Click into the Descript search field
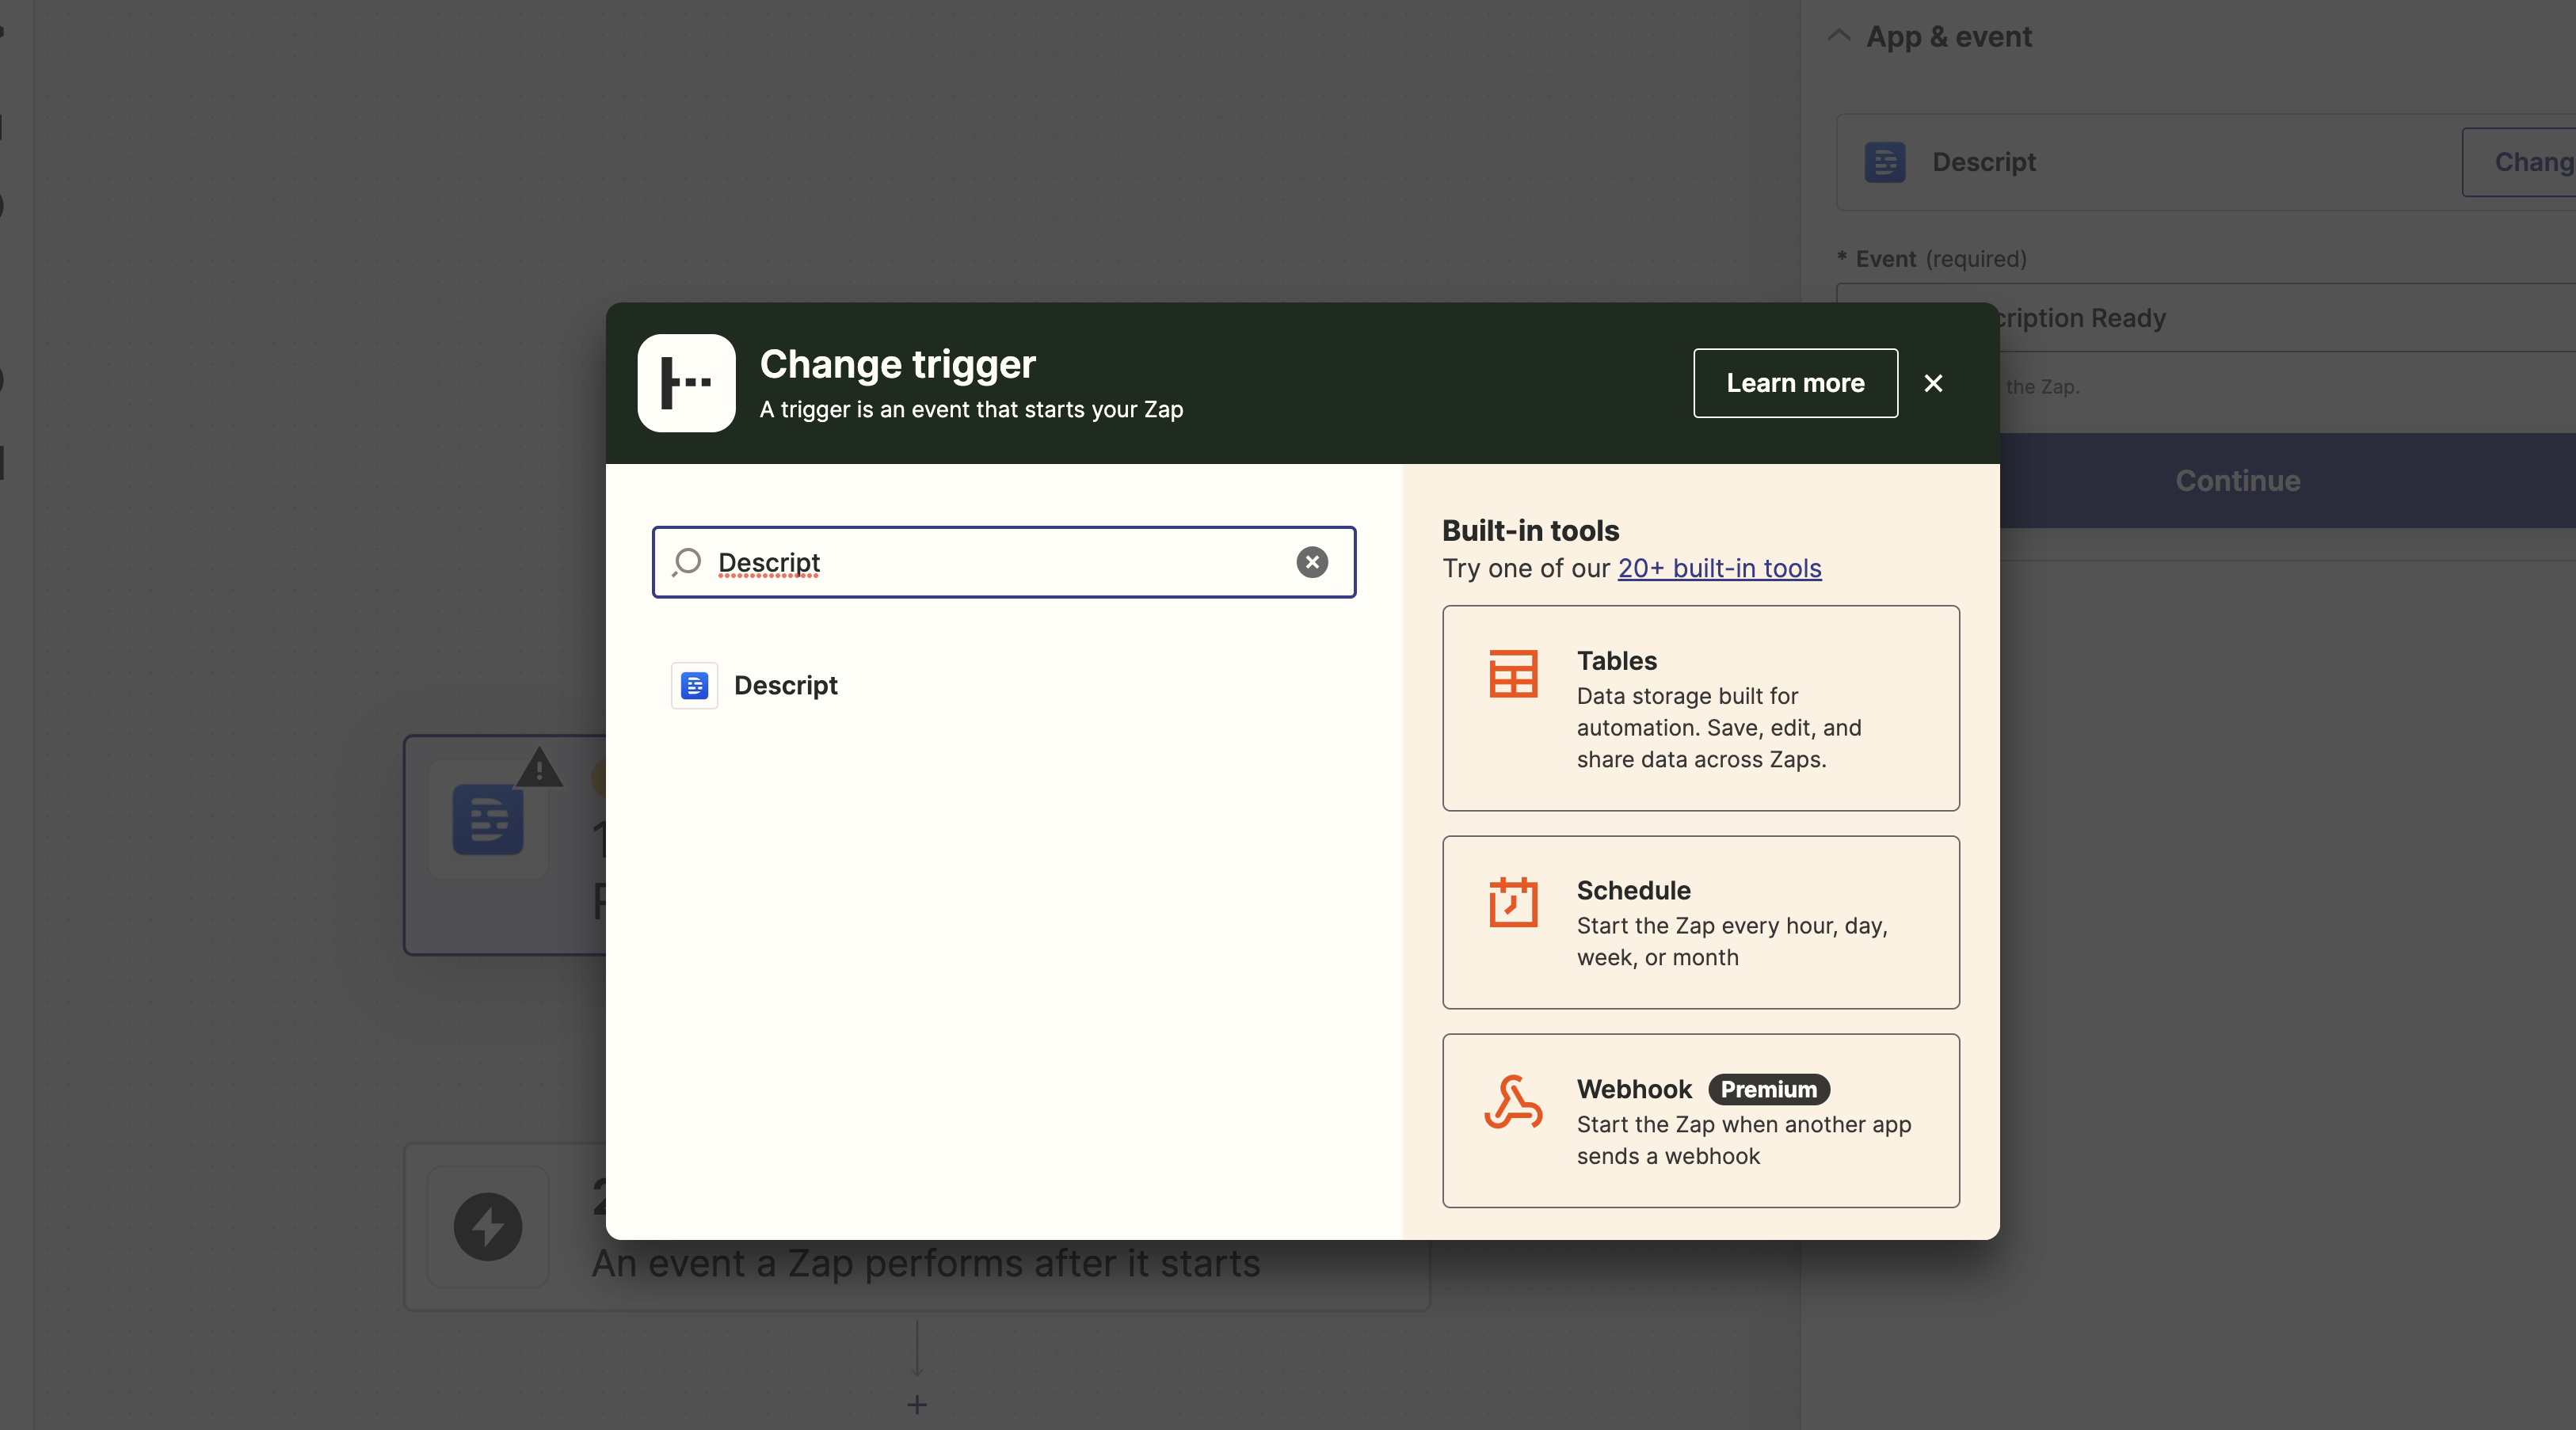The height and width of the screenshot is (1430, 2576). pyautogui.click(x=1000, y=561)
